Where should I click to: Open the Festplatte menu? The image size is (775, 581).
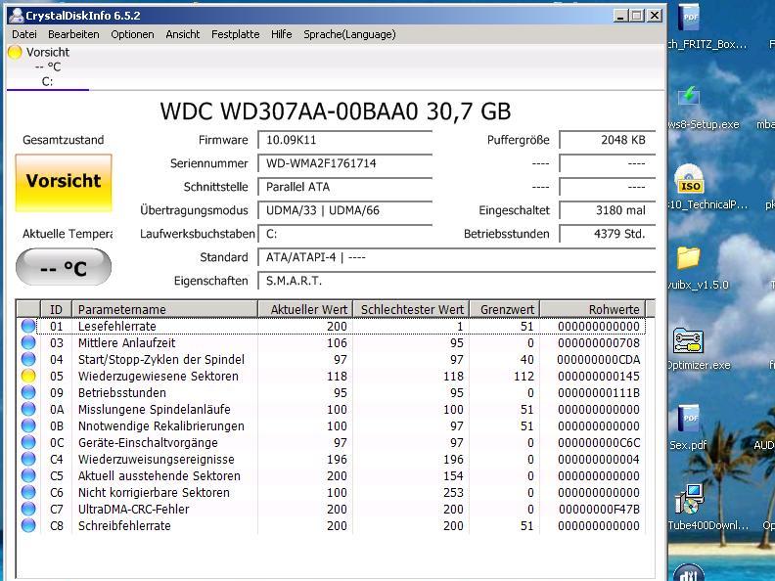point(235,34)
